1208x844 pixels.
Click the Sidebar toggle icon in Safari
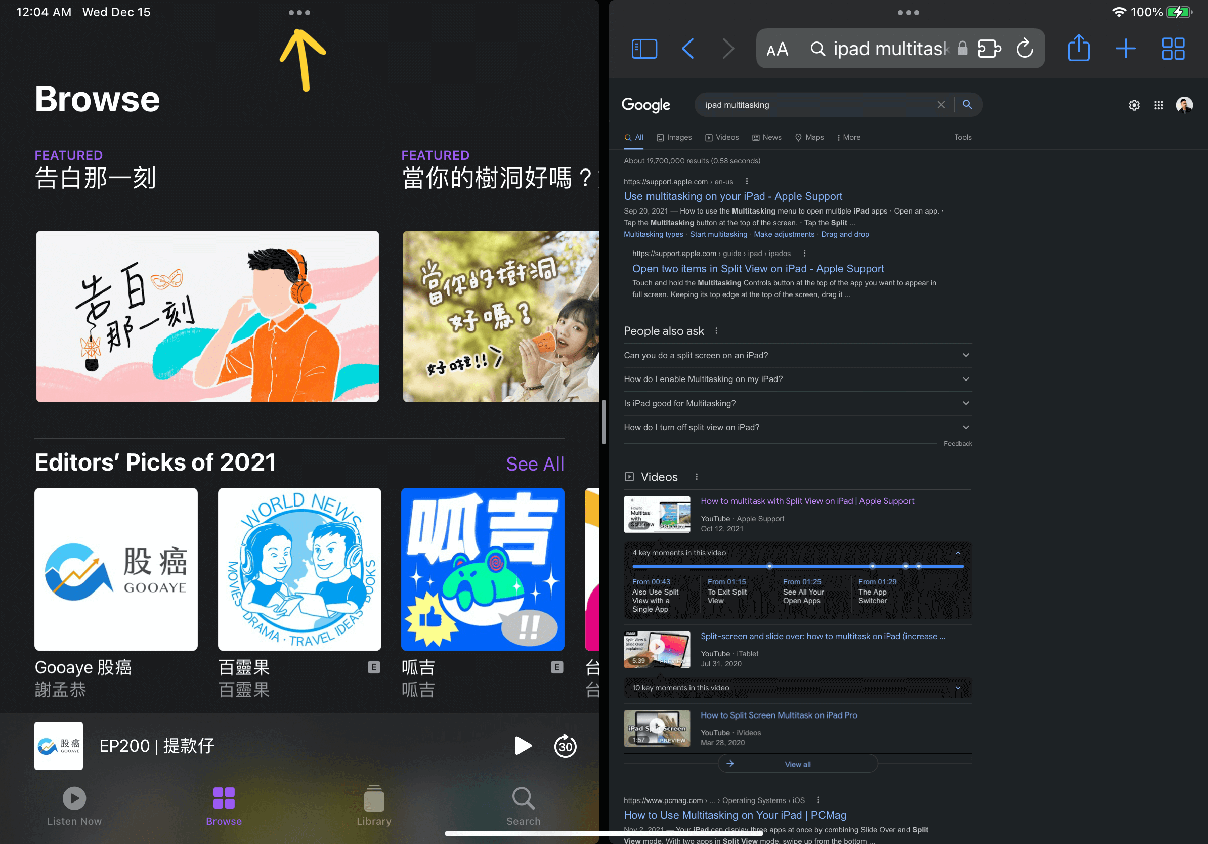coord(642,48)
